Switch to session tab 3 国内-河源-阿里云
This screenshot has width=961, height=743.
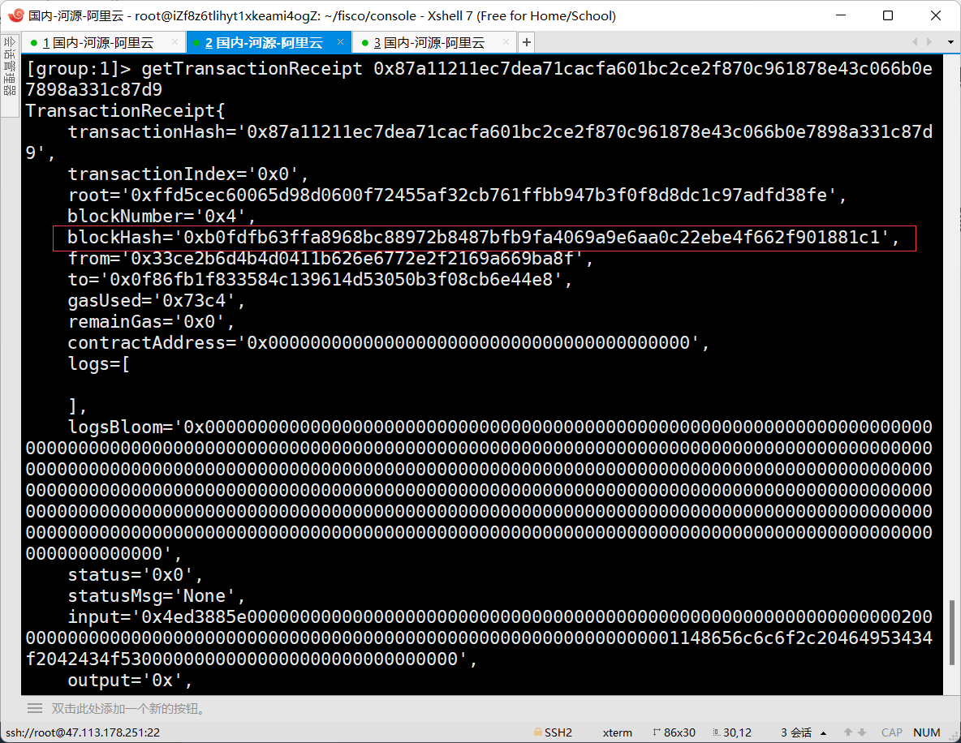pyautogui.click(x=429, y=43)
